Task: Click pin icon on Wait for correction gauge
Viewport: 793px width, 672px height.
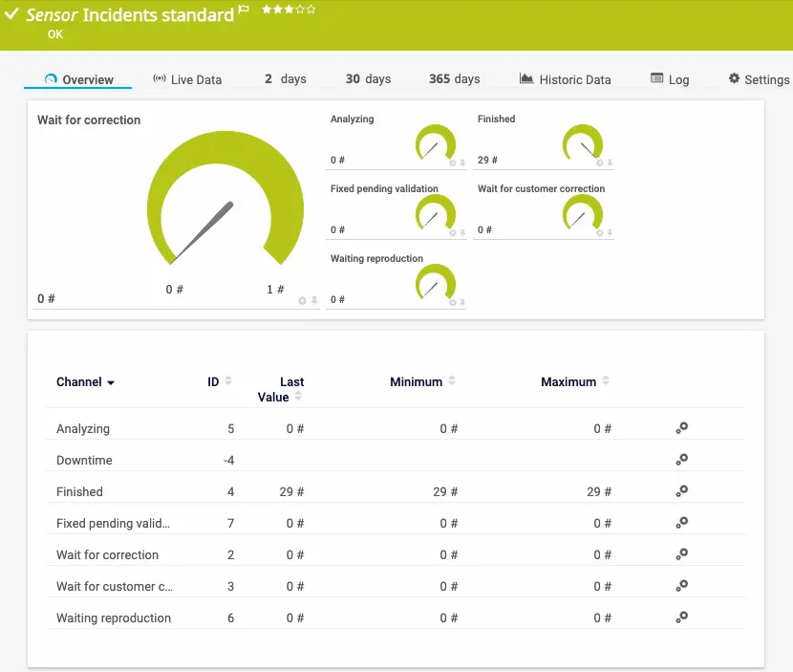Action: [313, 300]
